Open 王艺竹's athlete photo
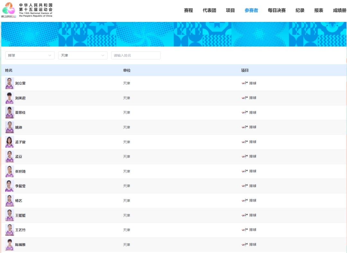Image resolution: width=347 pixels, height=253 pixels. [x=10, y=230]
